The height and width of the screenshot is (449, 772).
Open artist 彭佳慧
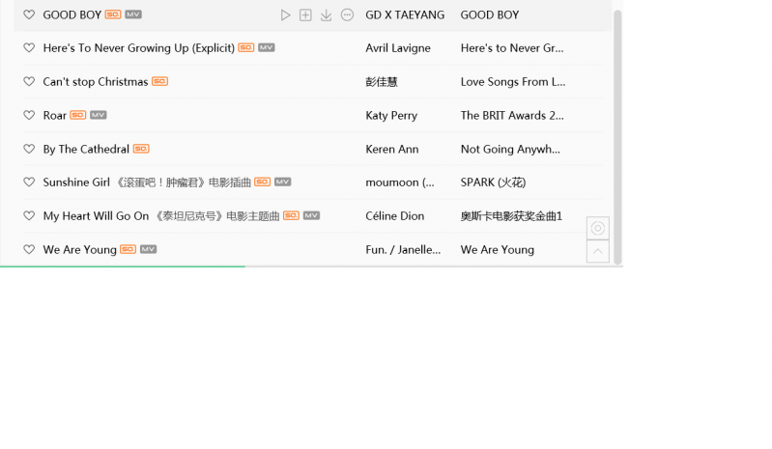pos(382,82)
